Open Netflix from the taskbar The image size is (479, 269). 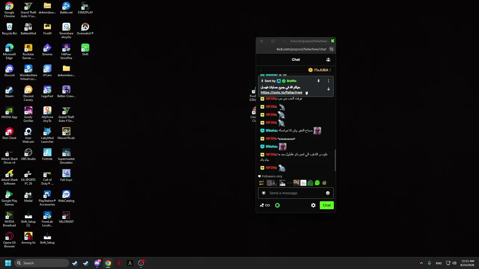point(119,263)
